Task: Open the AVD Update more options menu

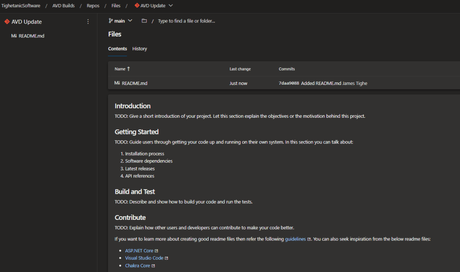Action: coord(88,22)
